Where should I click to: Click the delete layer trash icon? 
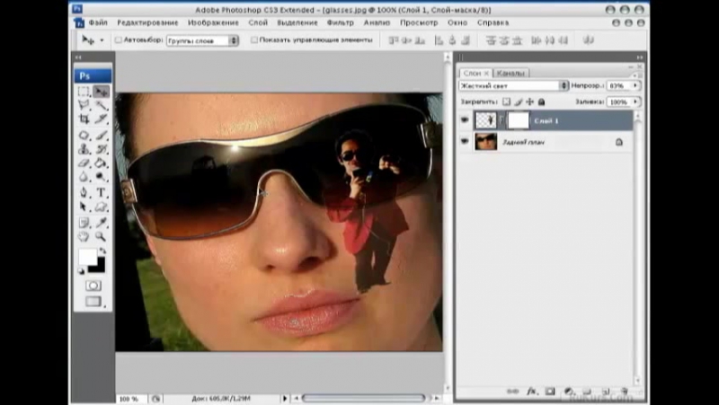[x=625, y=392]
